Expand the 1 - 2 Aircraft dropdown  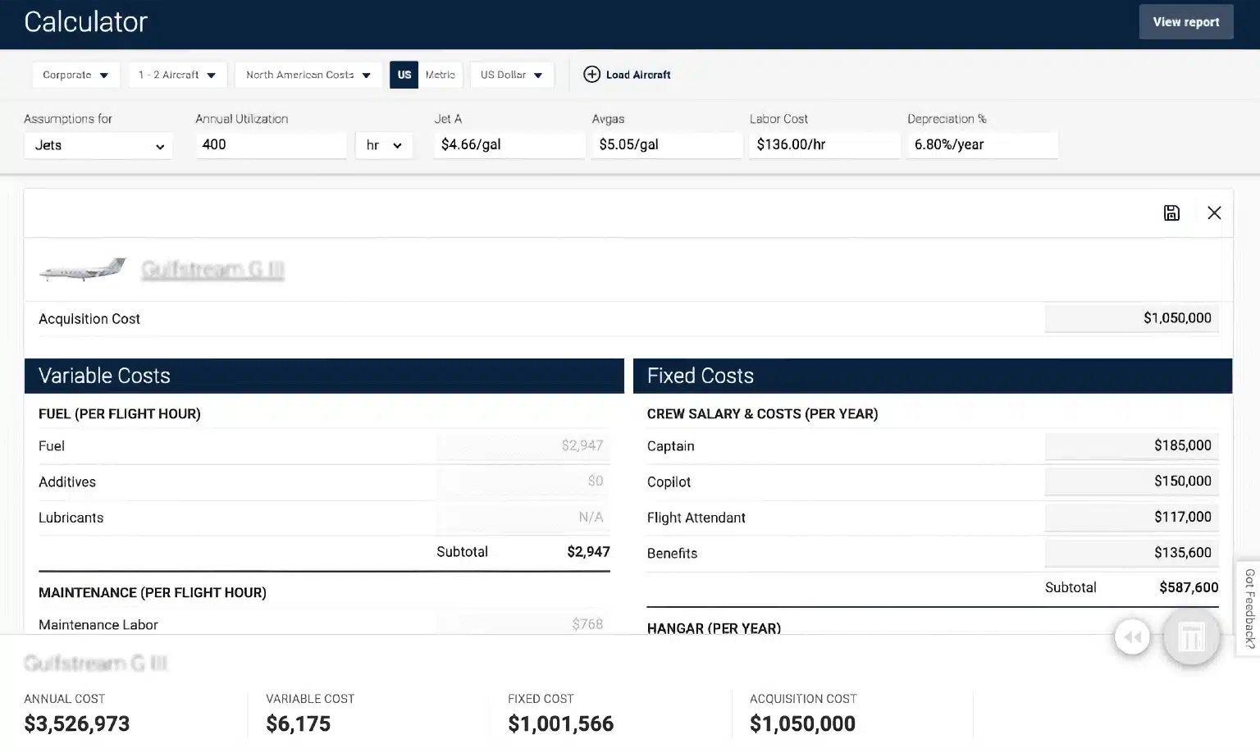176,75
